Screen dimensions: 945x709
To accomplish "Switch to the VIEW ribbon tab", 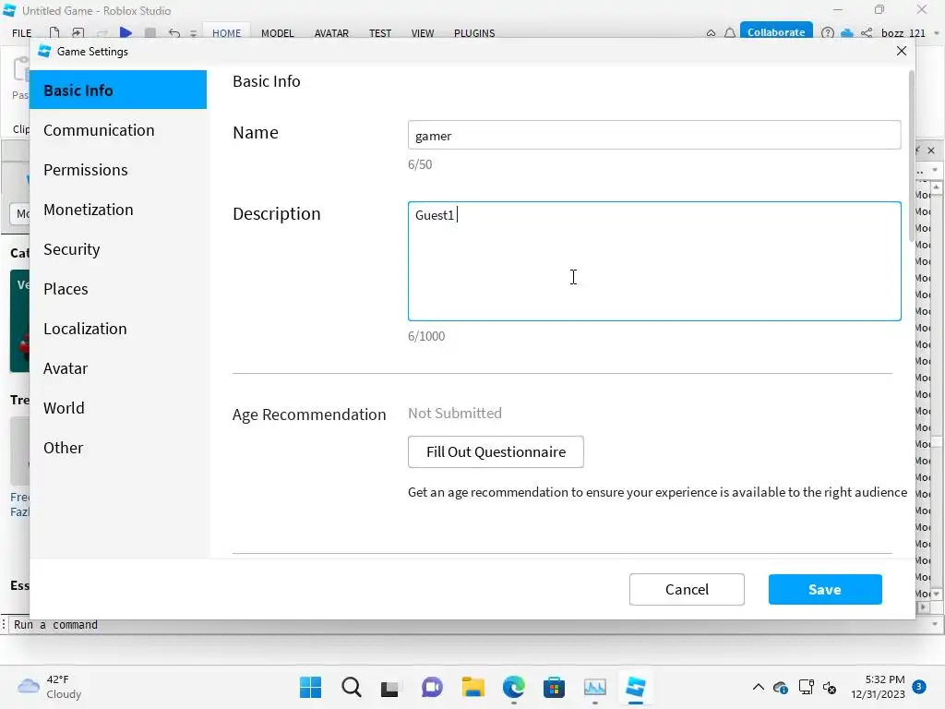I will (423, 33).
